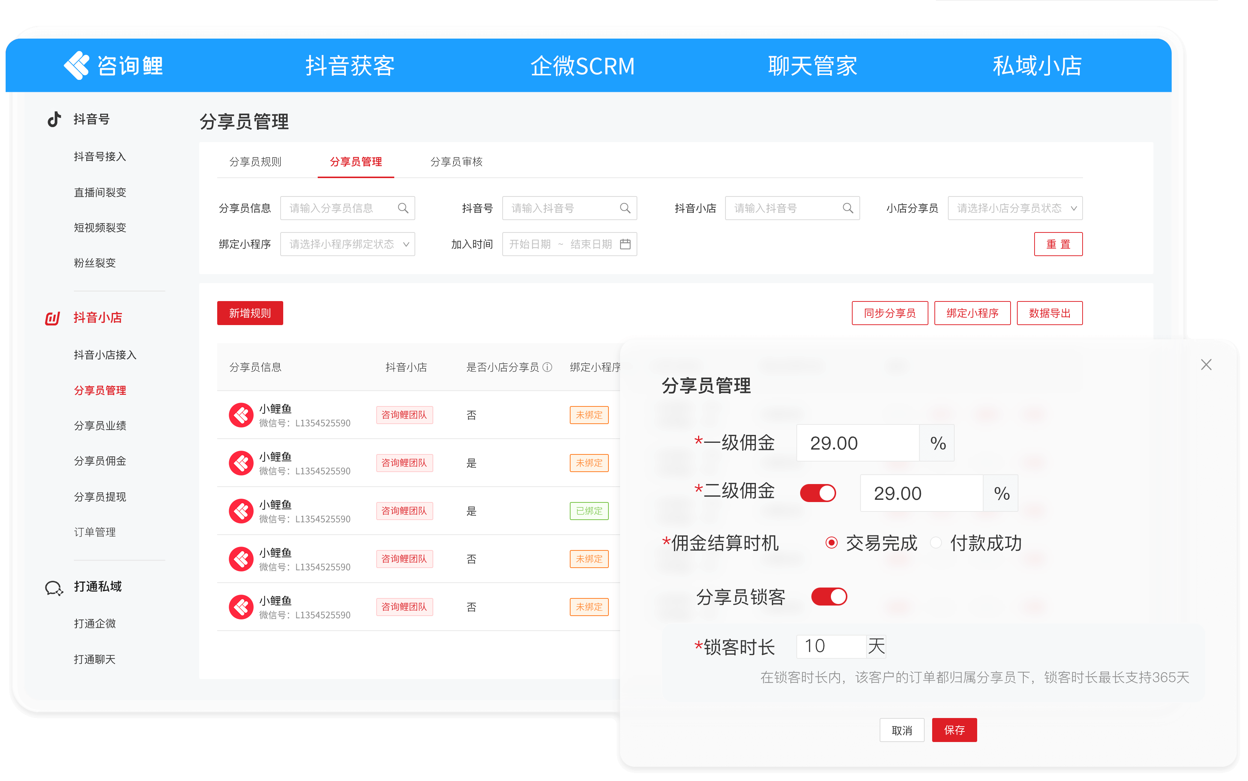The width and height of the screenshot is (1248, 781).
Task: Click the 一级佣金 percentage input
Action: click(858, 443)
